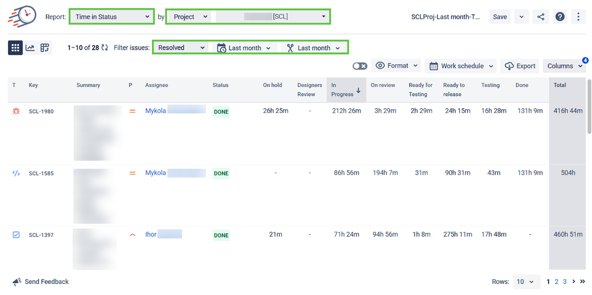
Task: Click medium priority icon for SCL-1585
Action: (x=132, y=173)
